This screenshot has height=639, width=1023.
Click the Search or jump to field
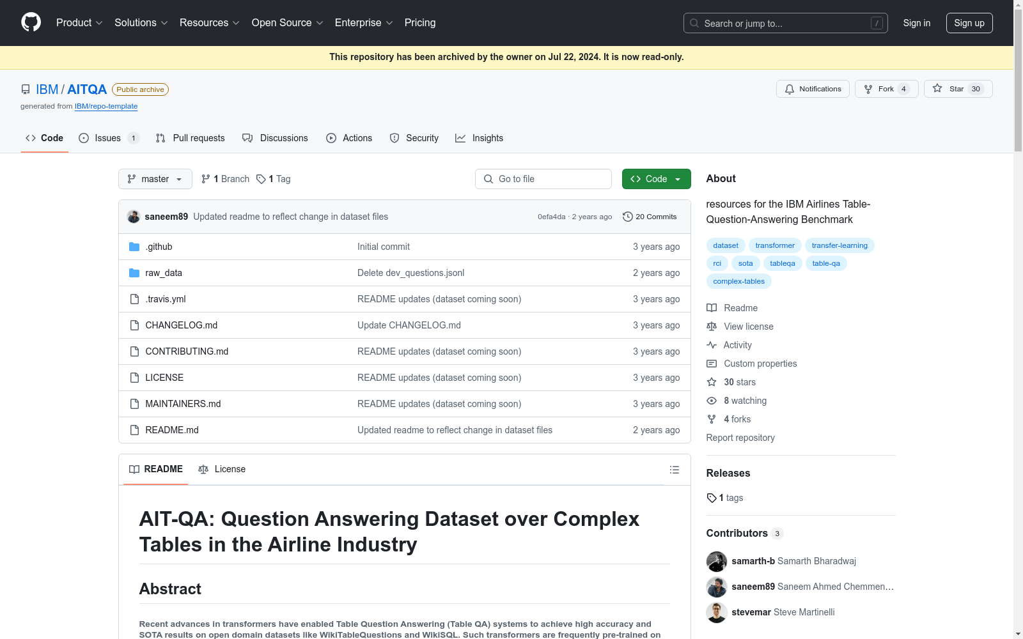pyautogui.click(x=786, y=23)
